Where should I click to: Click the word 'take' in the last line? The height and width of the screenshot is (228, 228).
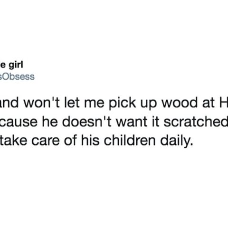(13, 141)
